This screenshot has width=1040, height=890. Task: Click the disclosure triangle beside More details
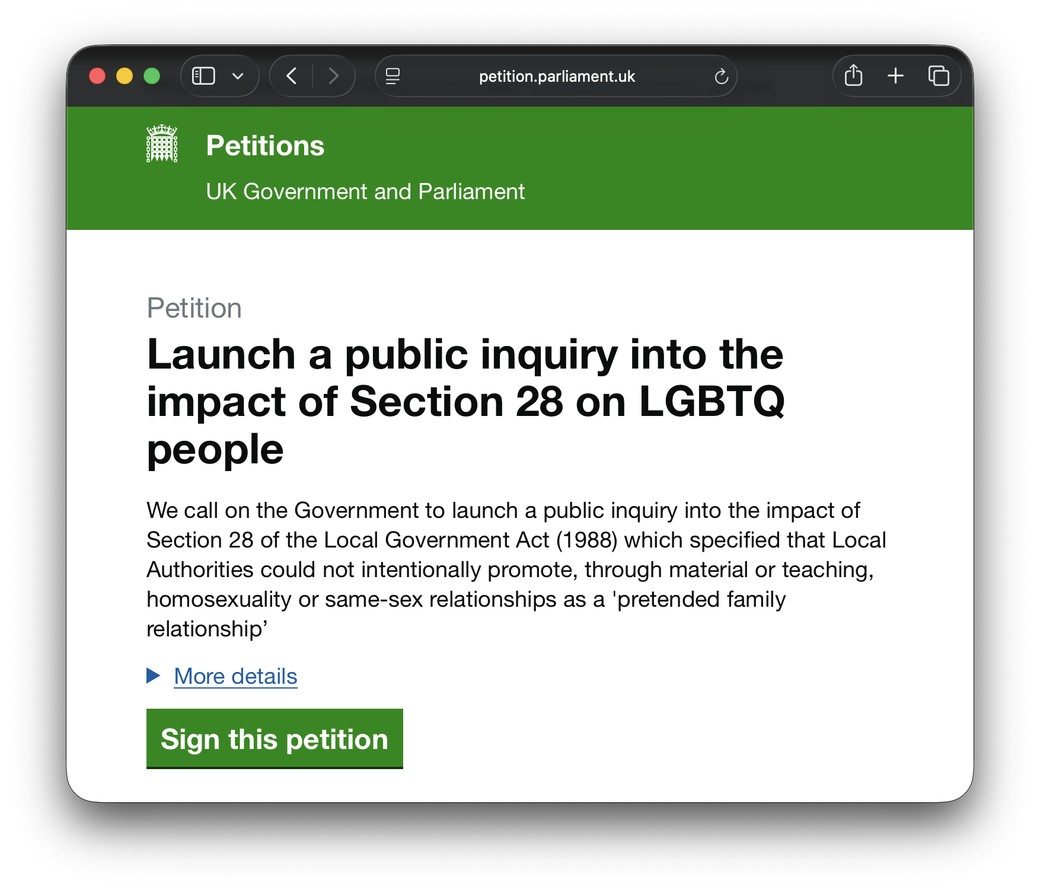(x=152, y=676)
